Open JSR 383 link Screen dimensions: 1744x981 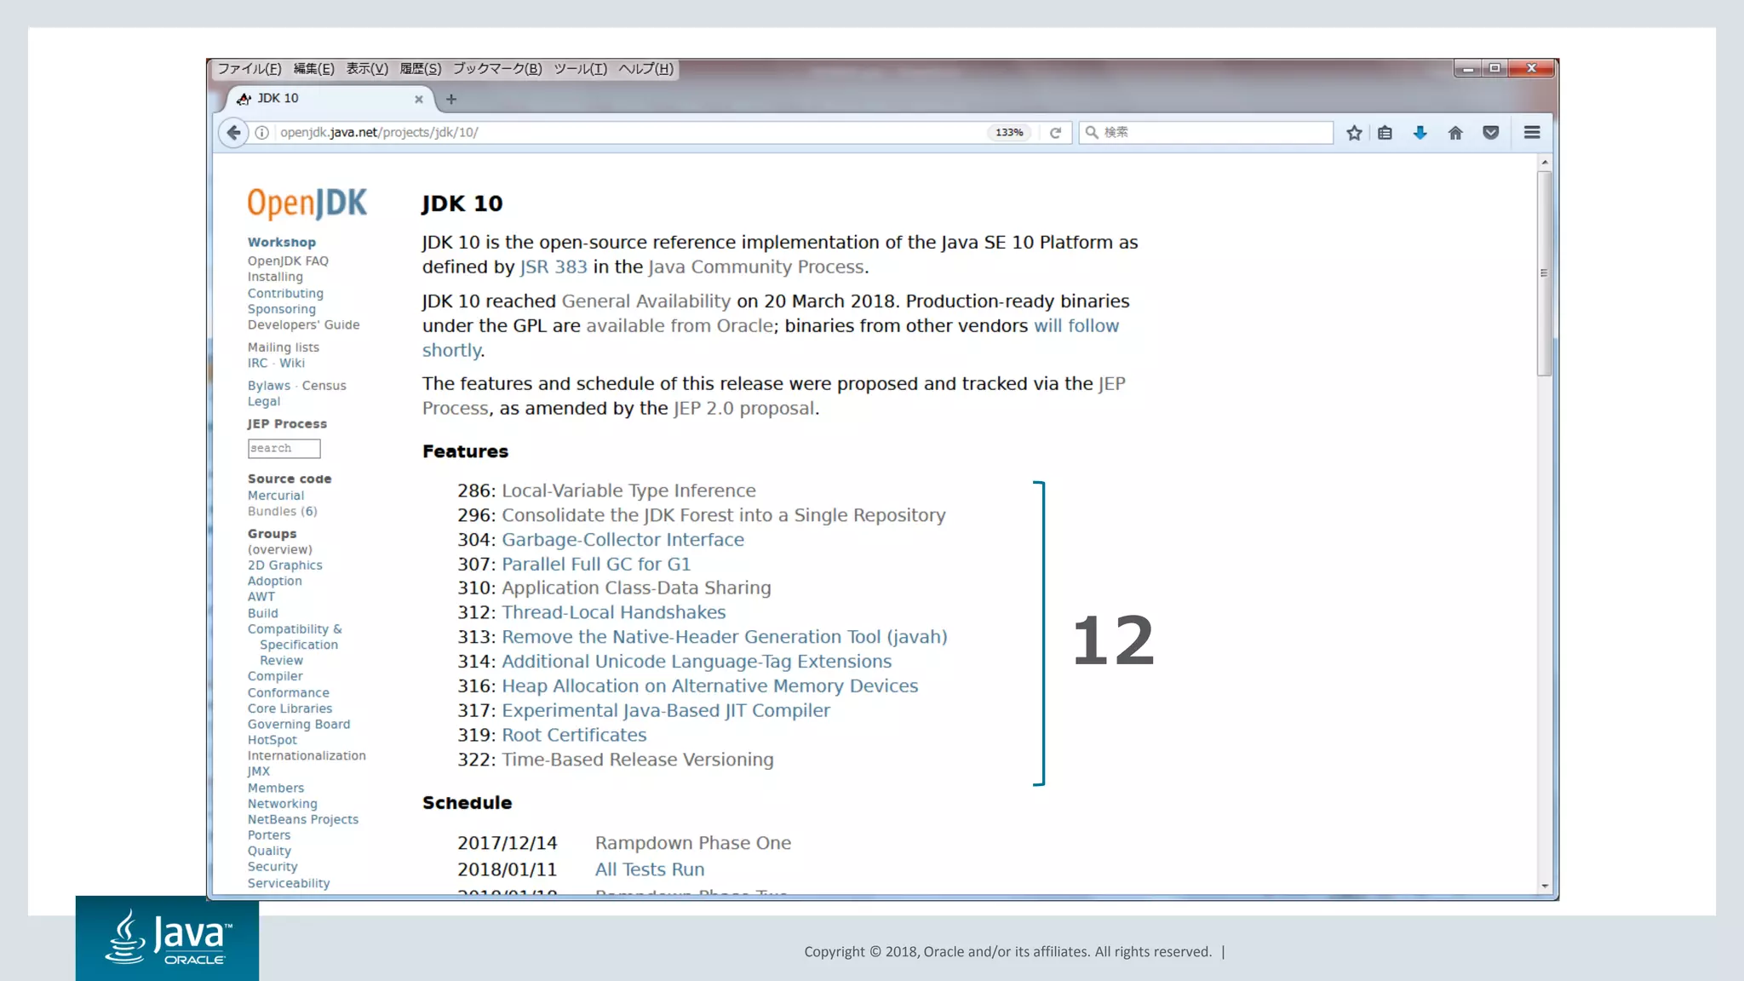tap(554, 267)
